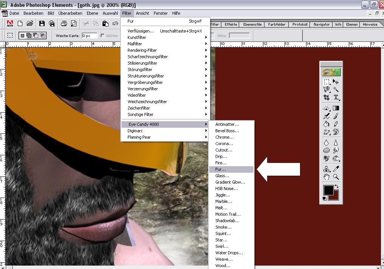Select the Paintbrush tool

tap(336, 116)
